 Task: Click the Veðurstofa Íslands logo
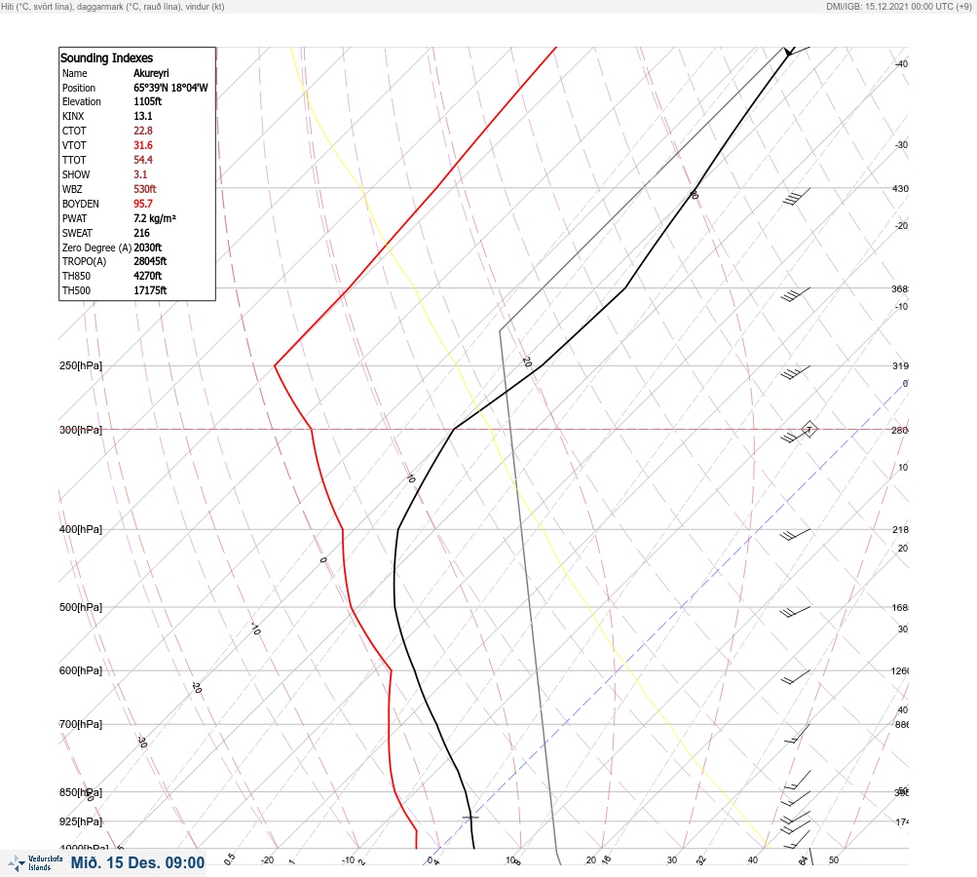pos(35,863)
